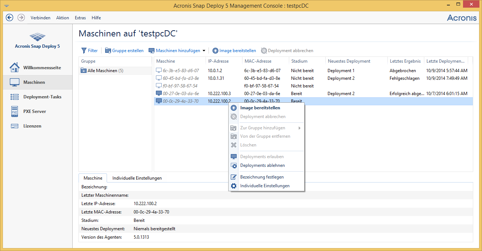Sort by Maschine column header

point(180,61)
